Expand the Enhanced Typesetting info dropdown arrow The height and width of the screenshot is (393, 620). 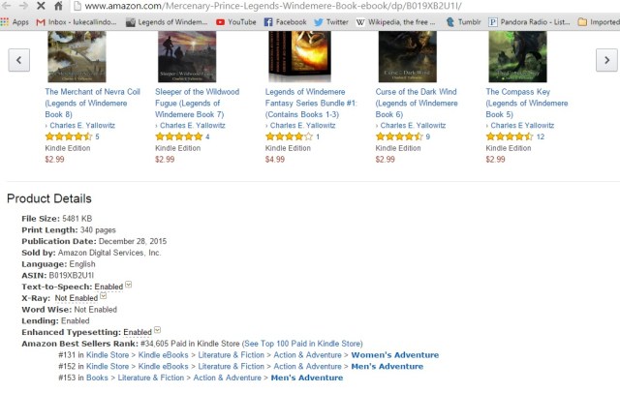coord(157,329)
